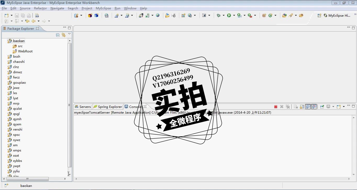
Task: Click the Collapse All icon in Package Explorer
Action: point(58,35)
